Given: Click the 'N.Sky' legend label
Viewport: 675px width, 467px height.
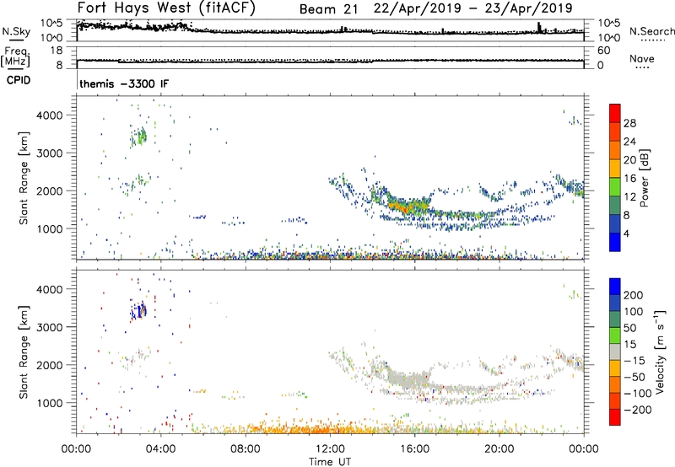Looking at the screenshot, I should click(x=16, y=31).
